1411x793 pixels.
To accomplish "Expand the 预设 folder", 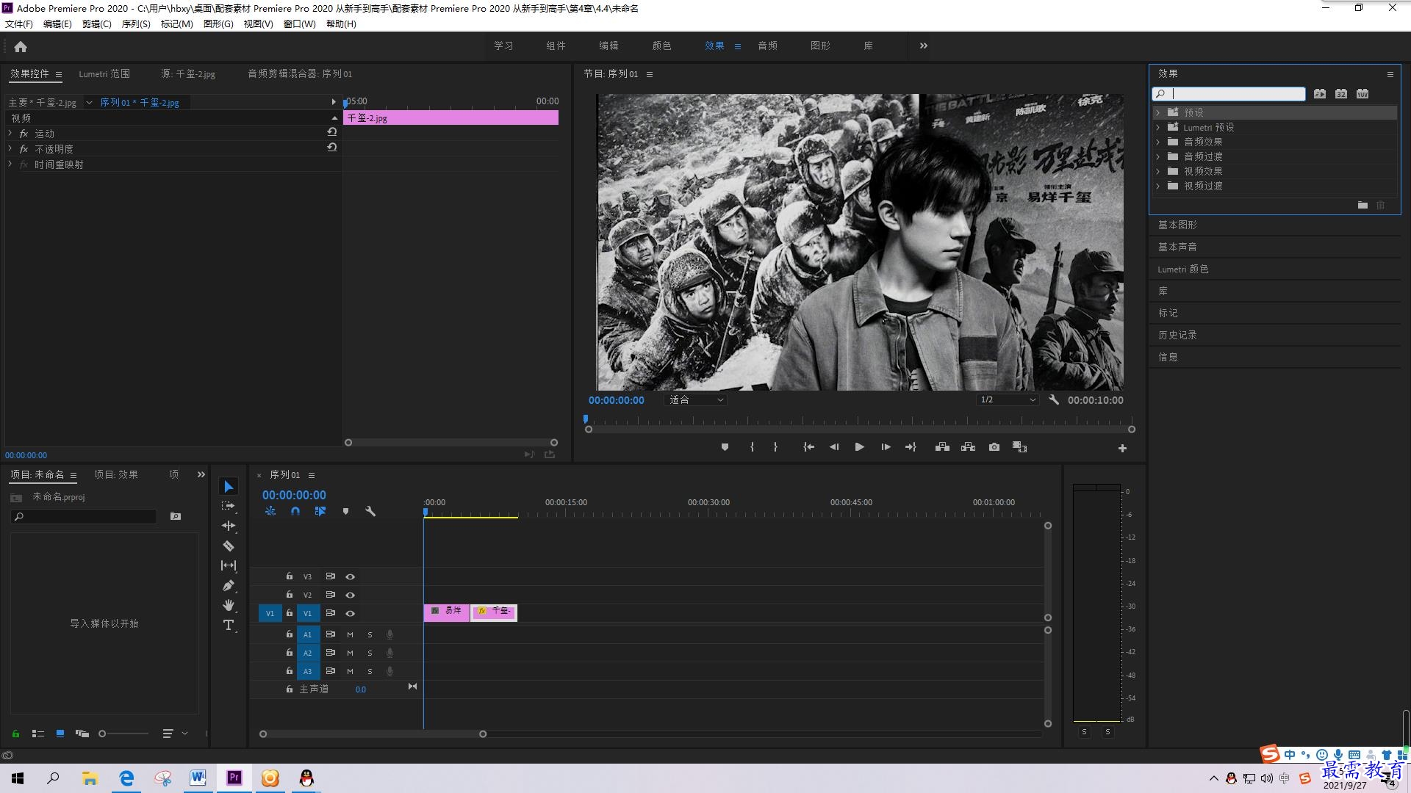I will (x=1158, y=112).
